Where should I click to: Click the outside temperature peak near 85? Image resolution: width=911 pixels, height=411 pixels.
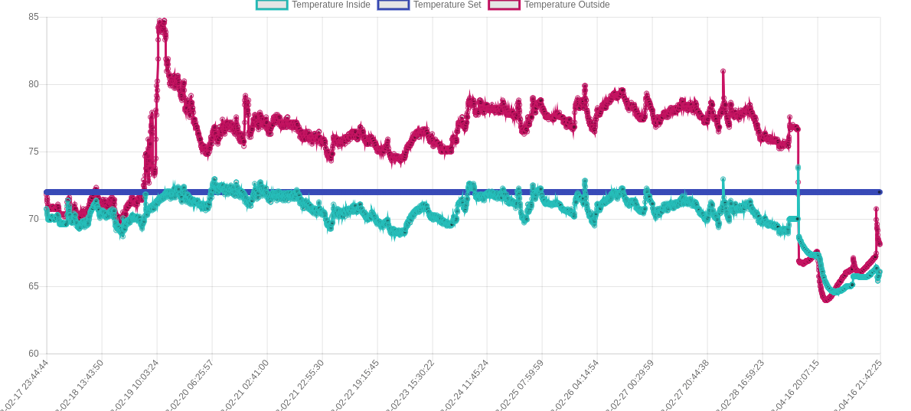pyautogui.click(x=162, y=21)
